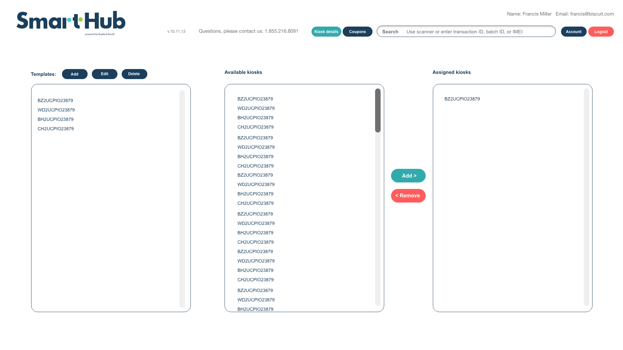Open the Kiosk details tab
623x350 pixels.
pyautogui.click(x=326, y=32)
